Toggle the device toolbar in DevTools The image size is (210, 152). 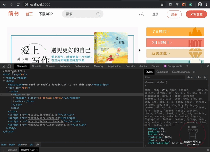pos(9,66)
